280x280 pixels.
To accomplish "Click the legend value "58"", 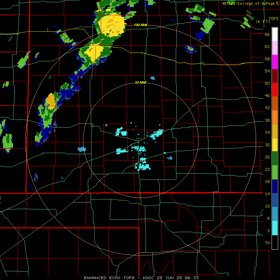I will pos(267,59).
